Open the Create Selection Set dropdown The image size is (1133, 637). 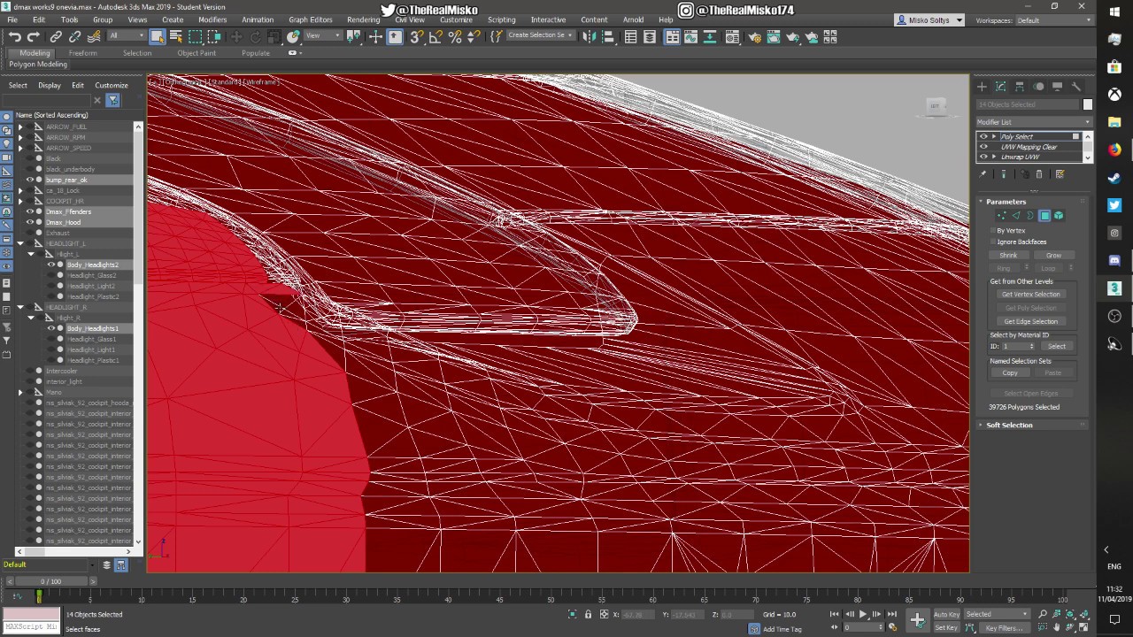[540, 35]
